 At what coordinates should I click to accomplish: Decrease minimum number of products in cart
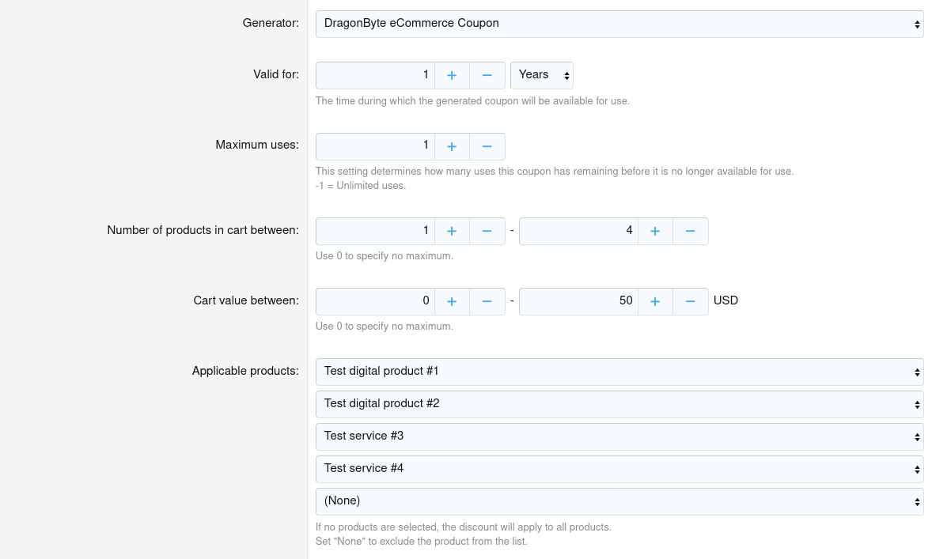tap(487, 232)
